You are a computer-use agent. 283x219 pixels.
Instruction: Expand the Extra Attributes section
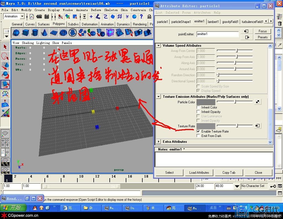(158, 142)
